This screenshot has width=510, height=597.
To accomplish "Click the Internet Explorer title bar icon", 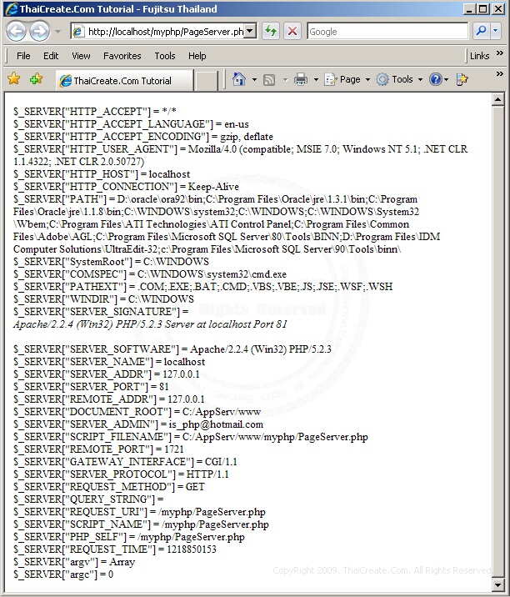I will 11,9.
